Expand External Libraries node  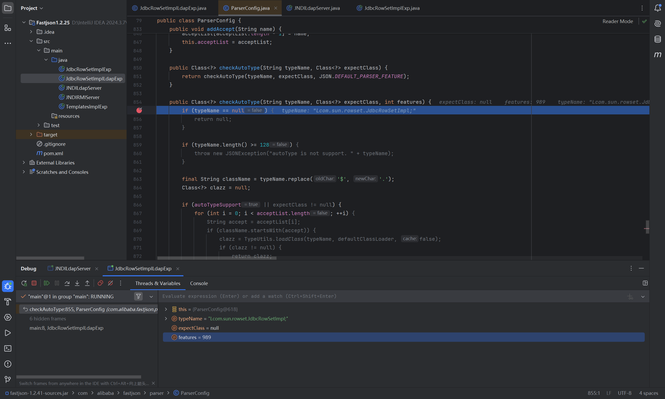(24, 162)
